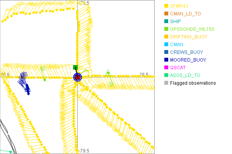This screenshot has height=154, width=232.
Task: Click the green square above storm center
Action: pos(76,67)
